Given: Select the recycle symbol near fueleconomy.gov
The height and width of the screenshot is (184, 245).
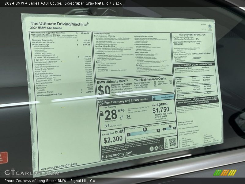Looking at the screenshot, I should coord(156,148).
